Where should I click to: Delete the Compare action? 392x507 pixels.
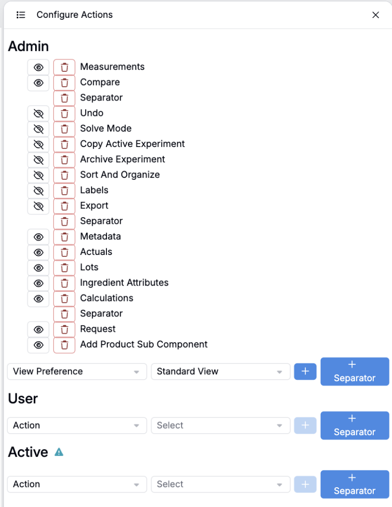(64, 82)
